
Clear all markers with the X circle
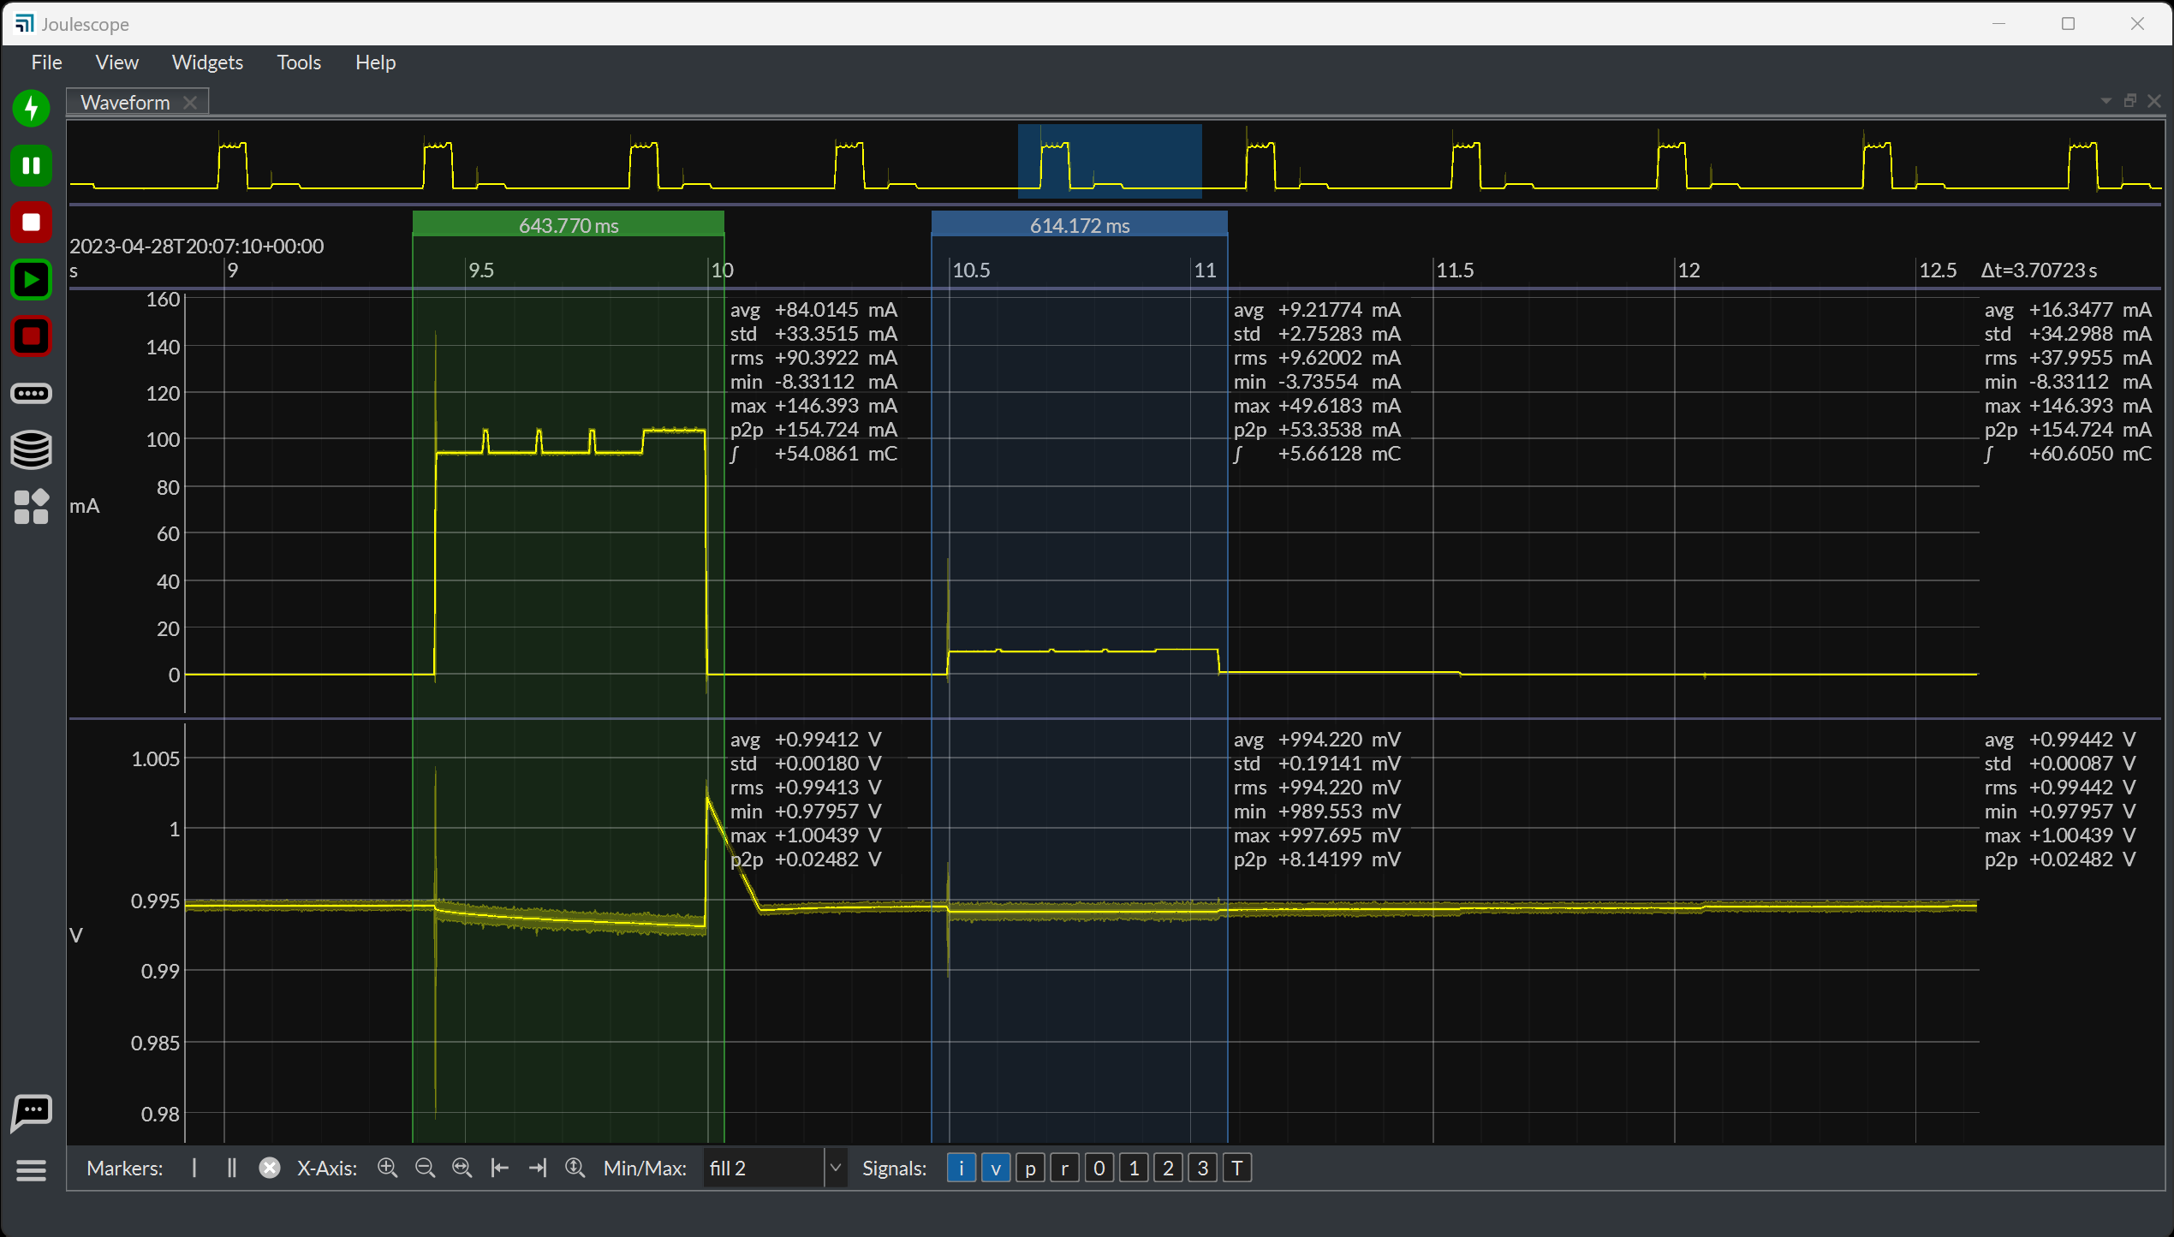(x=270, y=1168)
